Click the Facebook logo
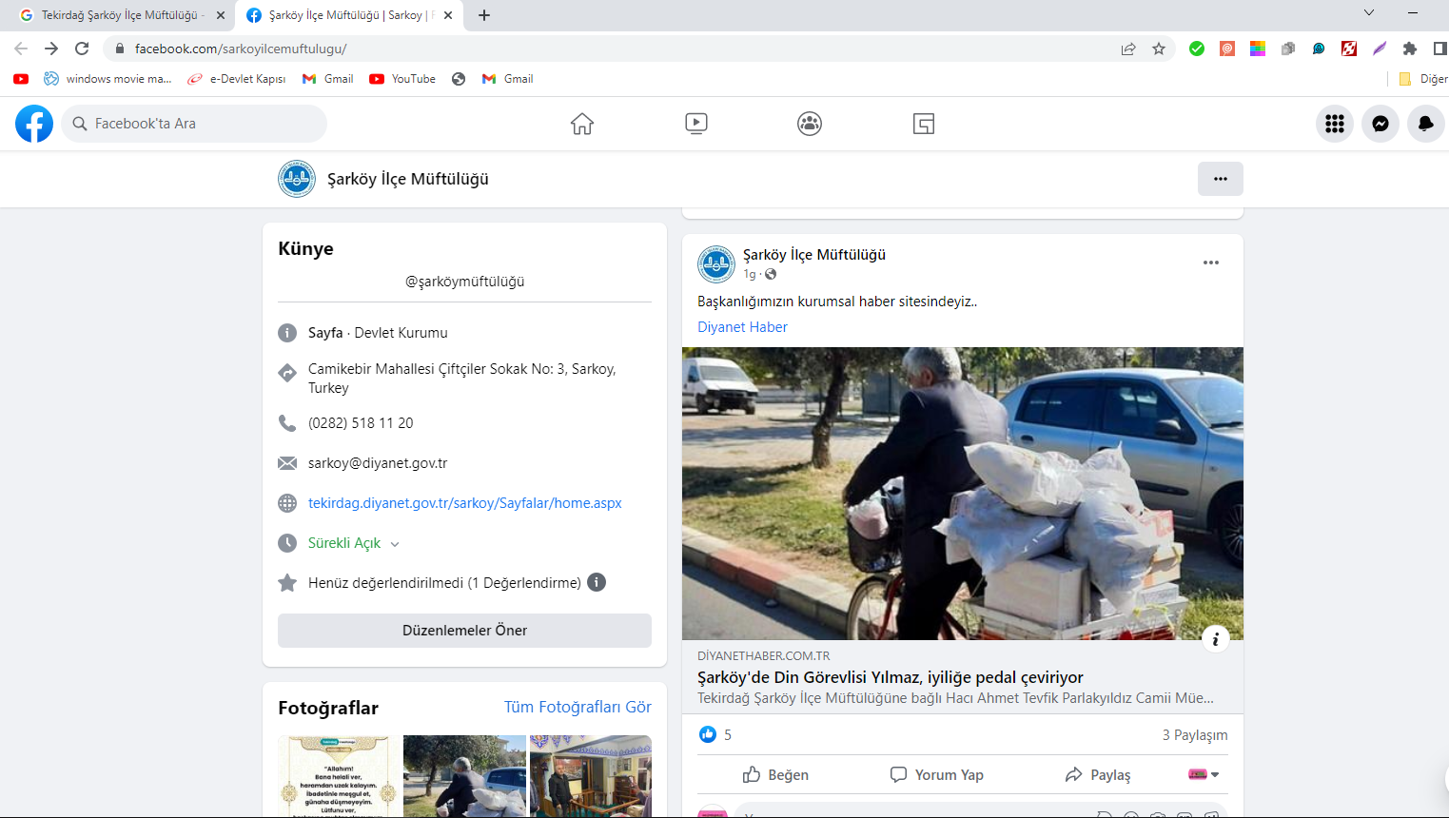Viewport: 1449px width, 818px height. pyautogui.click(x=34, y=124)
